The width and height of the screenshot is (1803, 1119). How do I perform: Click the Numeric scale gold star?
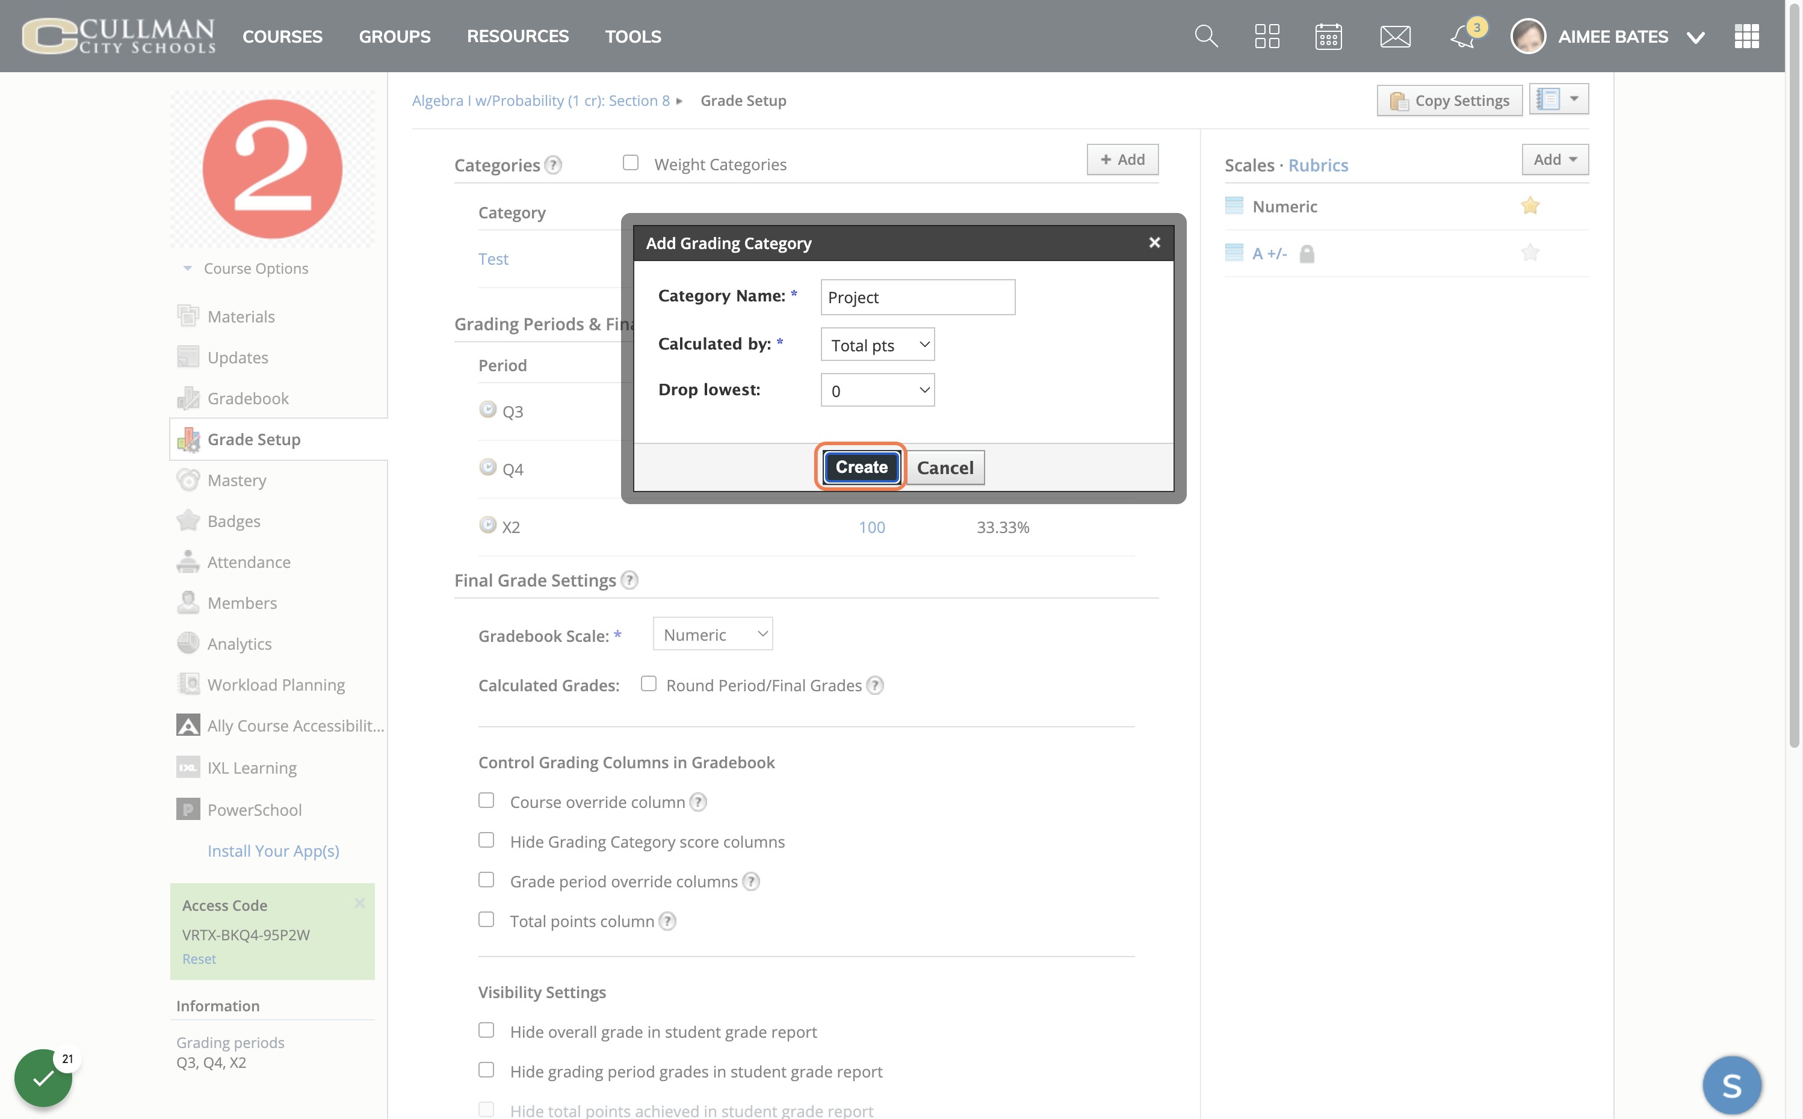pos(1530,206)
